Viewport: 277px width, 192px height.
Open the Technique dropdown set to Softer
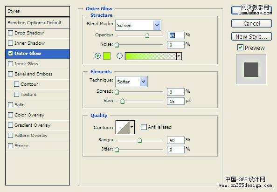[132, 82]
